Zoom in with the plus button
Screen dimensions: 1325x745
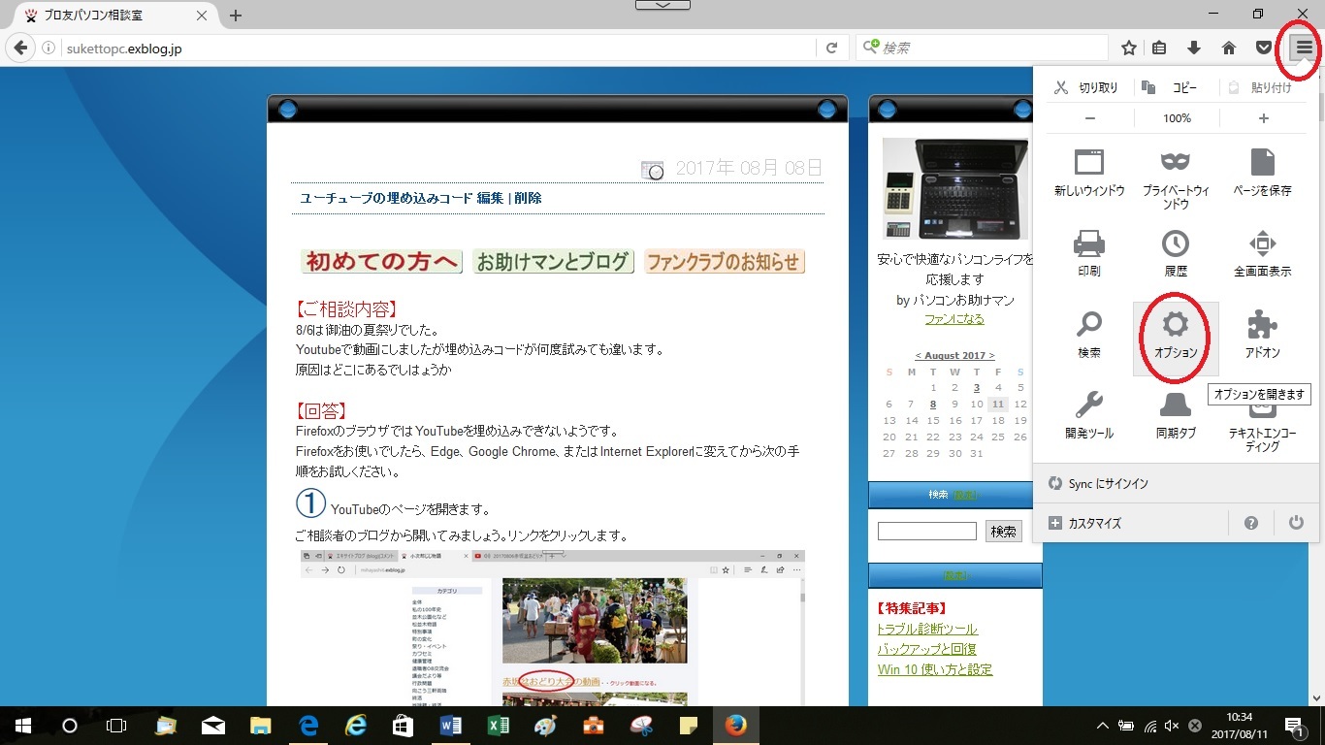1263,118
